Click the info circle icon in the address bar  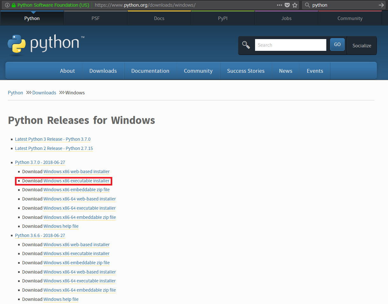pos(7,5)
